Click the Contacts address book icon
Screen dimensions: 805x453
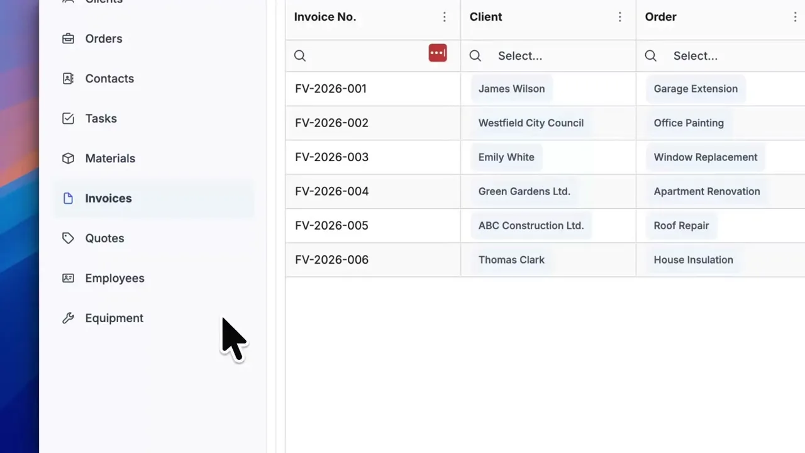(68, 79)
